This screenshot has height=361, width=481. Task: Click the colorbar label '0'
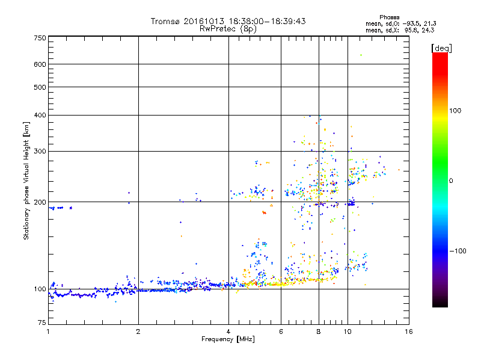(451, 181)
